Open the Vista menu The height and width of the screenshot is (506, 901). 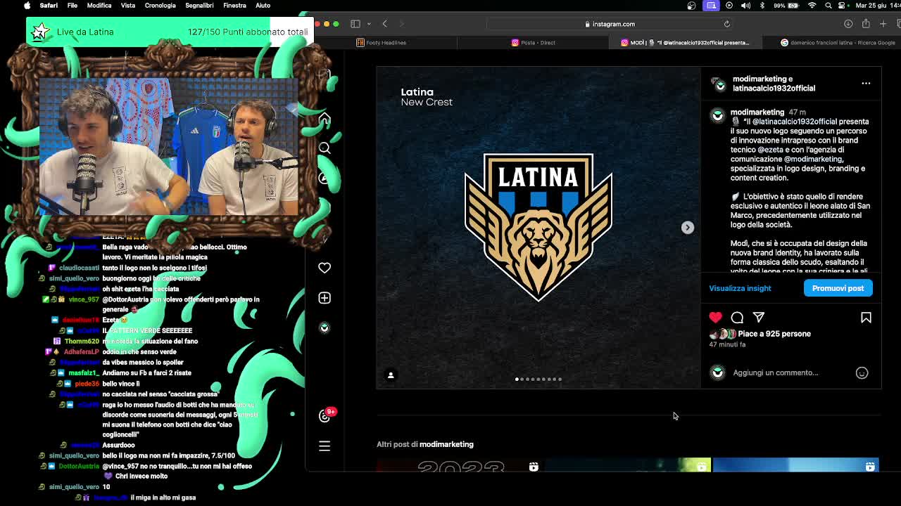click(127, 6)
